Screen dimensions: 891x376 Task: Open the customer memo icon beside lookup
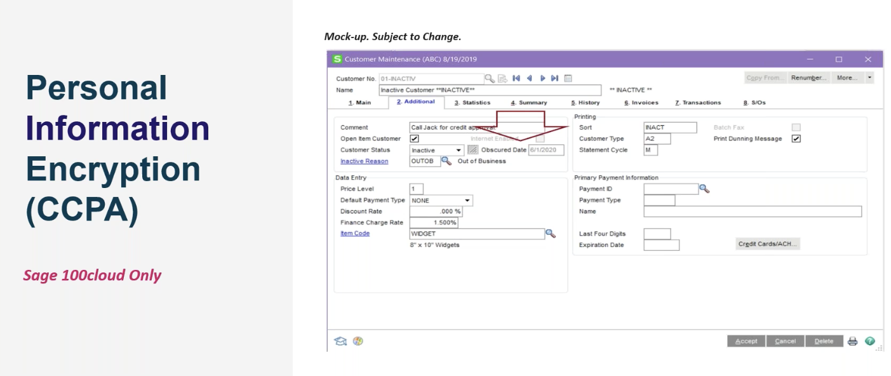coord(502,78)
